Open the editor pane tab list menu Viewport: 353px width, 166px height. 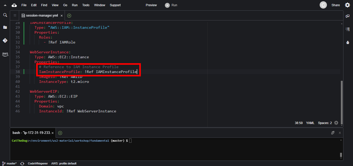click(15, 16)
